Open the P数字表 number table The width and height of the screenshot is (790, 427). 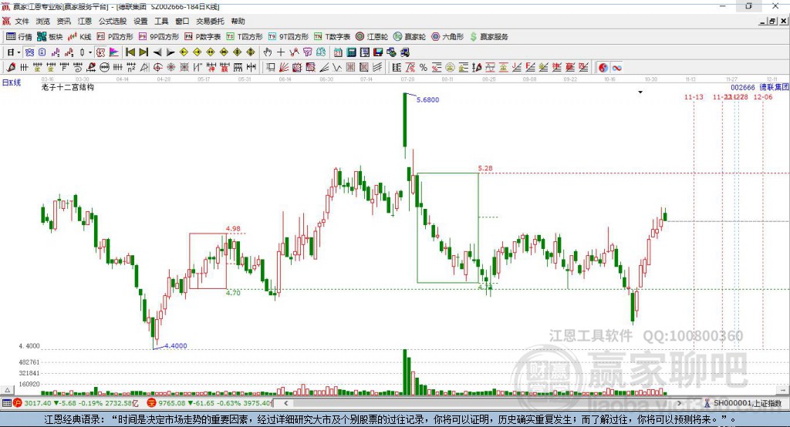point(203,37)
